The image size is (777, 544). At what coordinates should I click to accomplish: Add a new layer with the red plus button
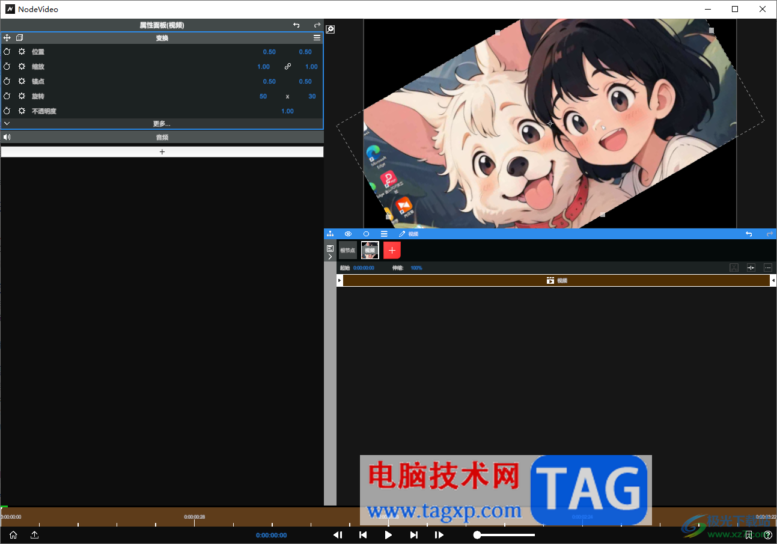[x=392, y=250]
